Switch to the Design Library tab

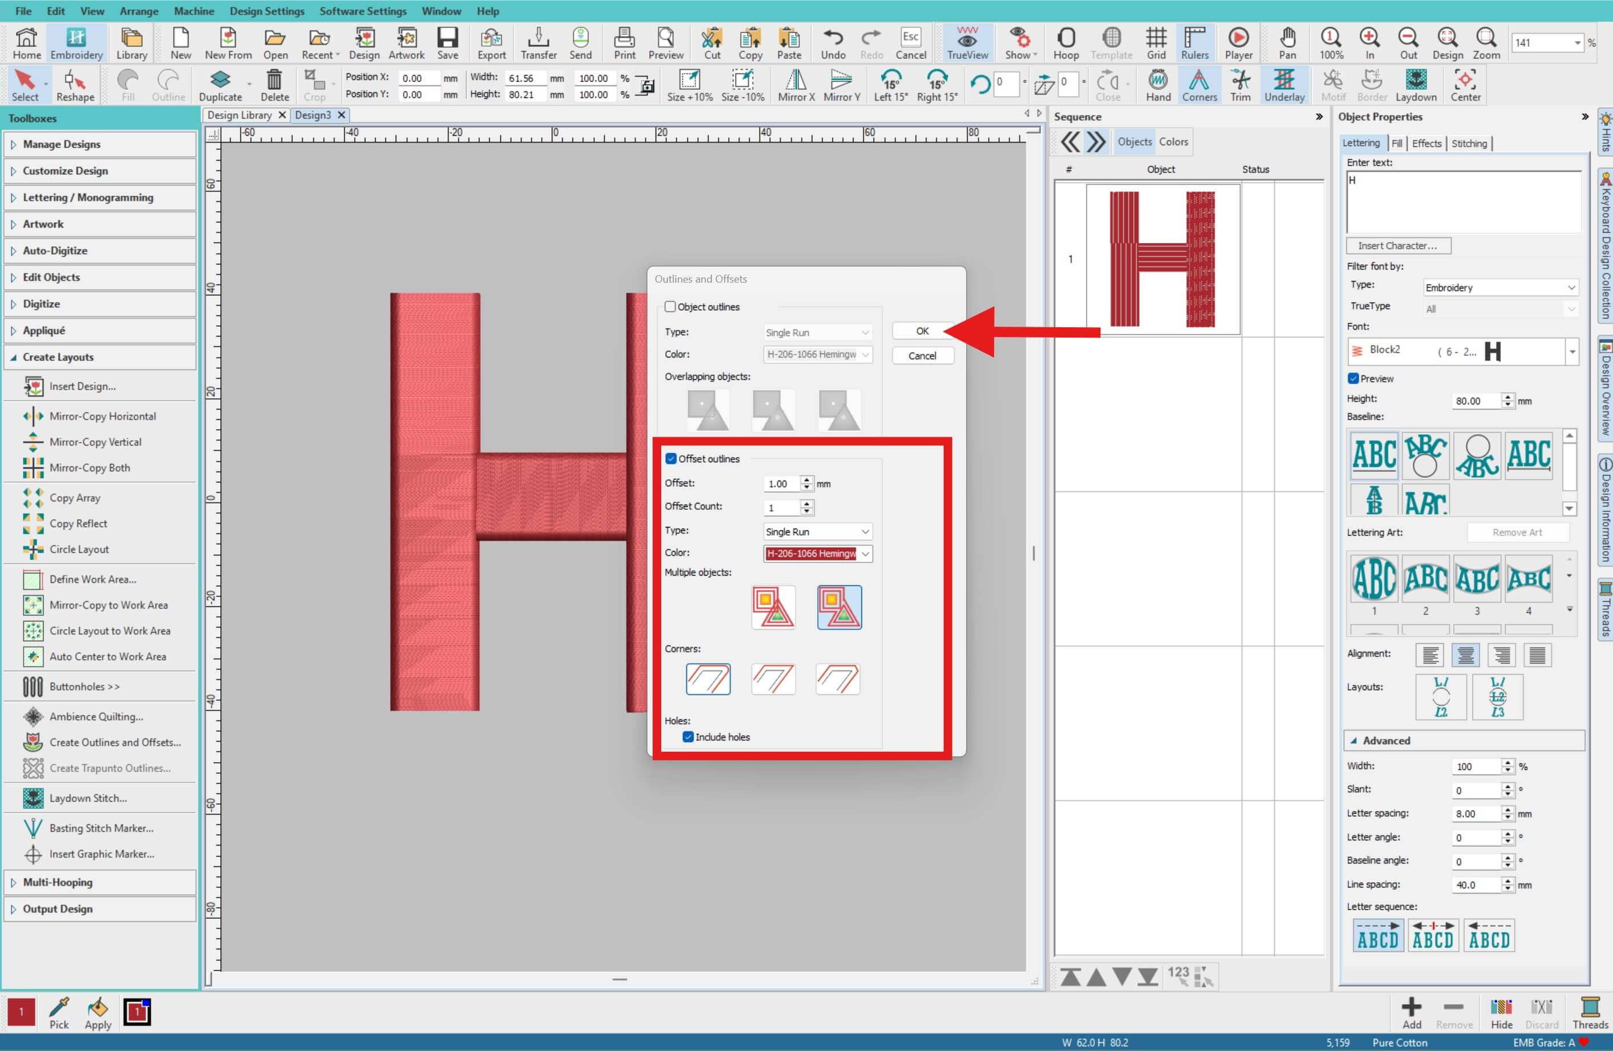(x=239, y=114)
